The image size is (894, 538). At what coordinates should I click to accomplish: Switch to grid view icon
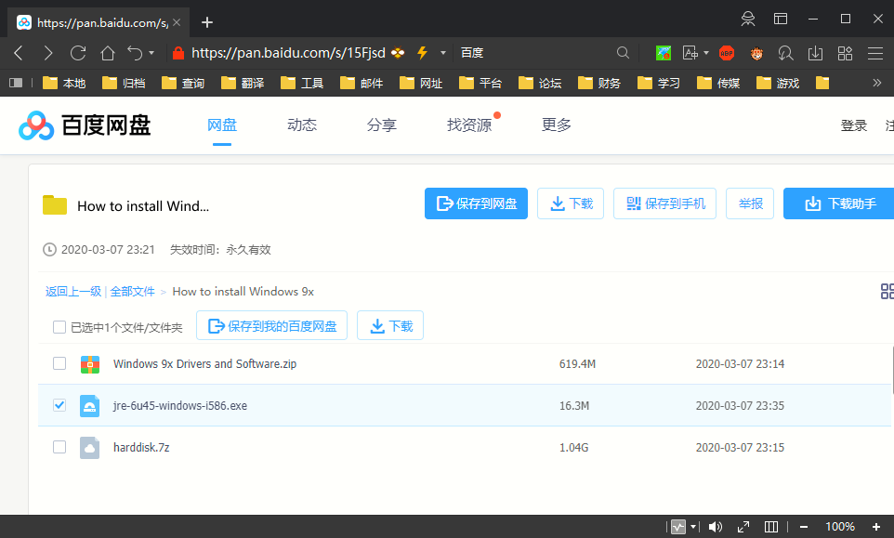887,291
